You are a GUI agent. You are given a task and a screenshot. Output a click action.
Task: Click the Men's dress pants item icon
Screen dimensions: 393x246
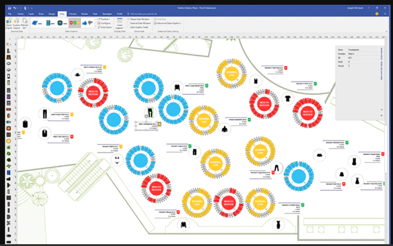click(45, 114)
